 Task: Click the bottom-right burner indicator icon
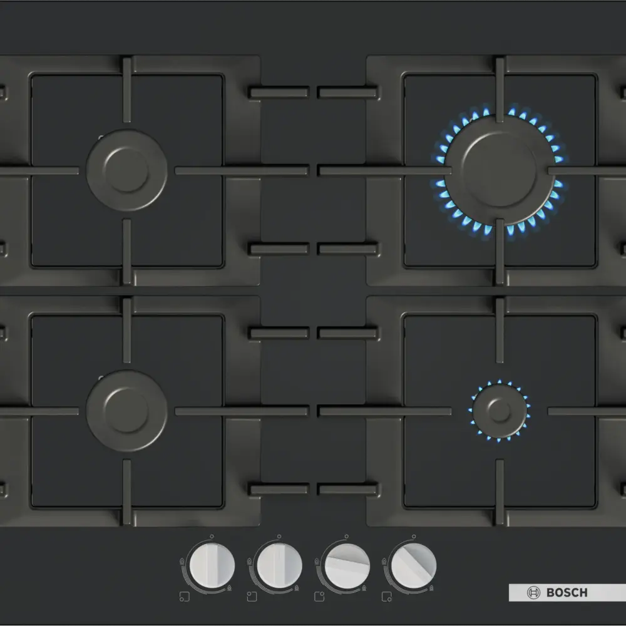387,597
